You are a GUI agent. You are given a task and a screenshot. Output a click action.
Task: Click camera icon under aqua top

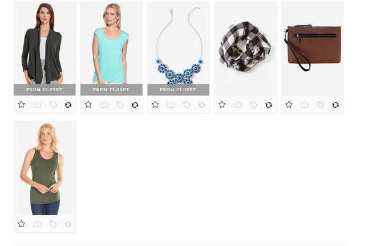pyautogui.click(x=104, y=105)
